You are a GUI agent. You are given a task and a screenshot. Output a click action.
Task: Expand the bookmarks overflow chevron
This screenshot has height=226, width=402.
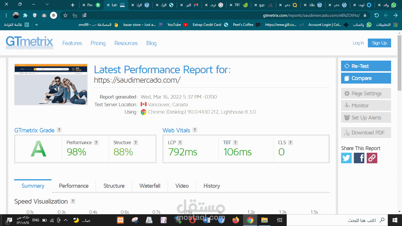36,25
